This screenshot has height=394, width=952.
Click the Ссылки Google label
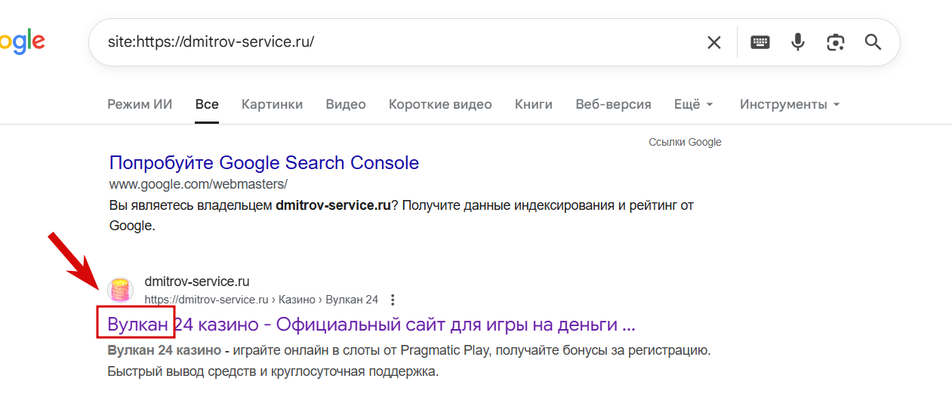[x=685, y=142]
